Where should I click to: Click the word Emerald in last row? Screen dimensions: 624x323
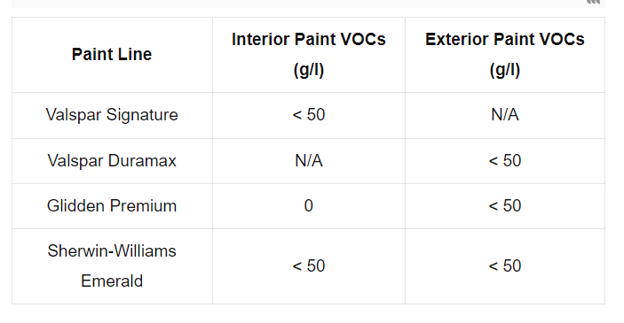point(112,281)
